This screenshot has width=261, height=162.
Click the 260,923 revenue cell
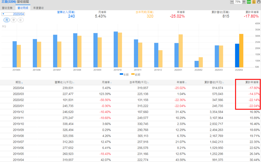pyautogui.click(x=68, y=154)
